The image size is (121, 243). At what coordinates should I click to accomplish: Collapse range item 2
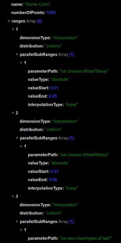(x=13, y=113)
